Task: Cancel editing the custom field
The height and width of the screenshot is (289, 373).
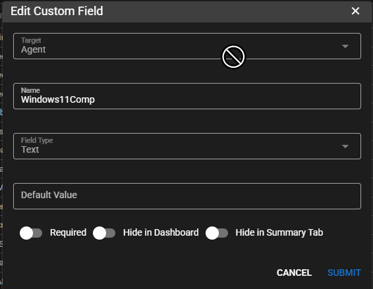Action: tap(294, 273)
